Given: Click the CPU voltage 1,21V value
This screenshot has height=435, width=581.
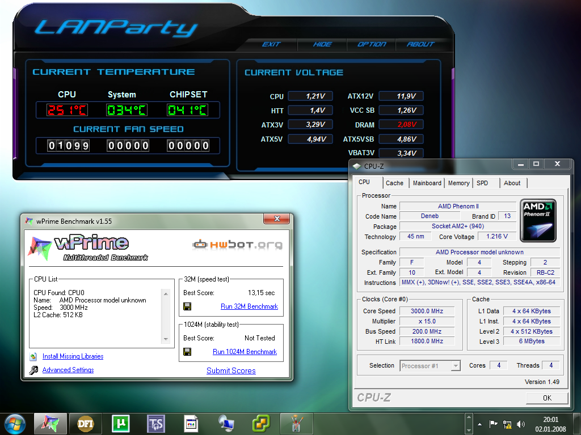Looking at the screenshot, I should click(310, 96).
